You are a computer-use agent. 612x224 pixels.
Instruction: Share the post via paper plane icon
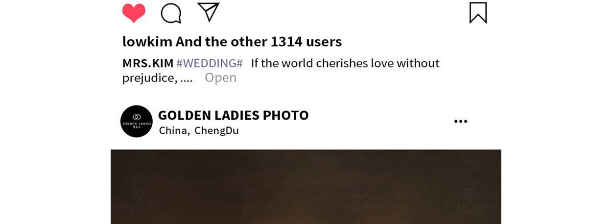[x=209, y=12]
